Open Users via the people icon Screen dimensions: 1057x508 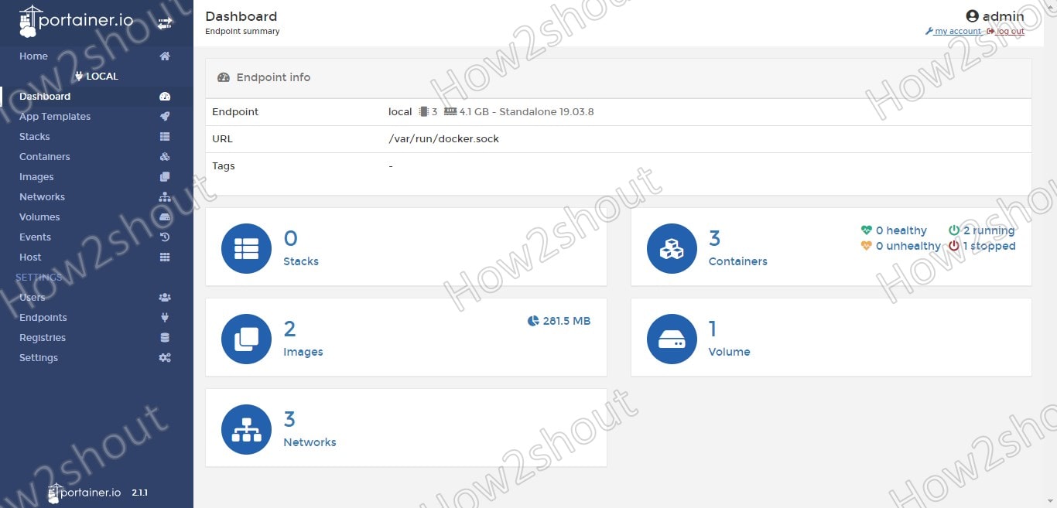point(164,297)
